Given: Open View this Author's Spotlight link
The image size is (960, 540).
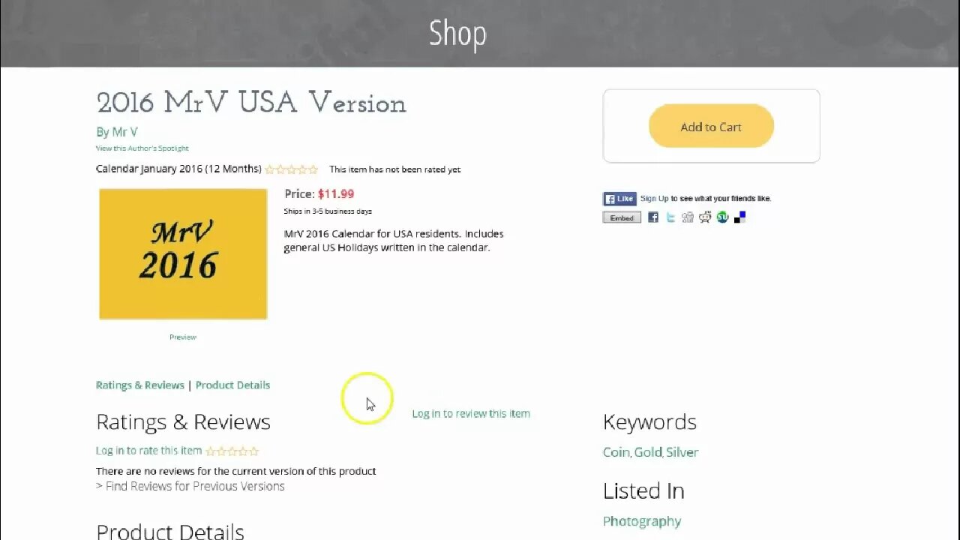Looking at the screenshot, I should click(x=142, y=148).
